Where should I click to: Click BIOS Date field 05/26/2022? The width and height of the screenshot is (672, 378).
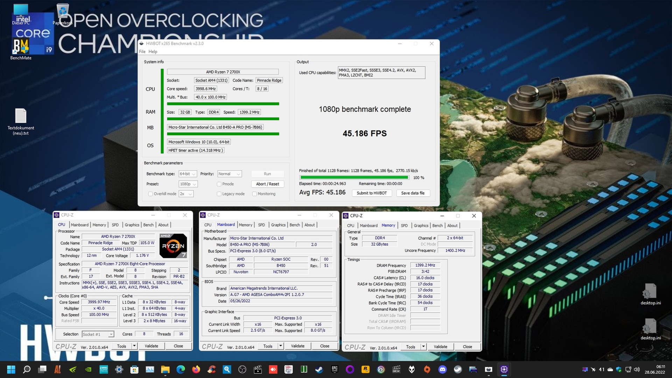[281, 301]
